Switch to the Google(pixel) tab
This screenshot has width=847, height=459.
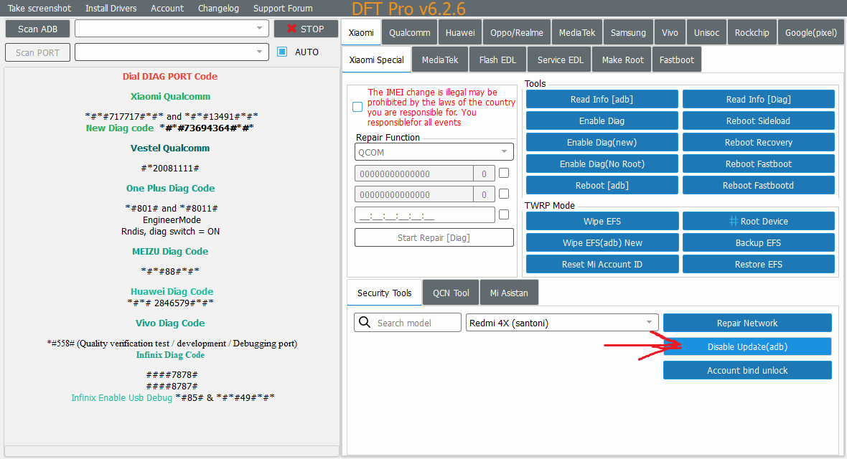(811, 32)
